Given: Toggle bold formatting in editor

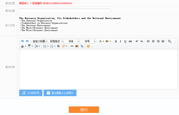Looking at the screenshot, I should pos(116,41).
